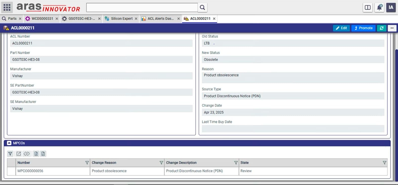Click the Source Type field

click(293, 96)
